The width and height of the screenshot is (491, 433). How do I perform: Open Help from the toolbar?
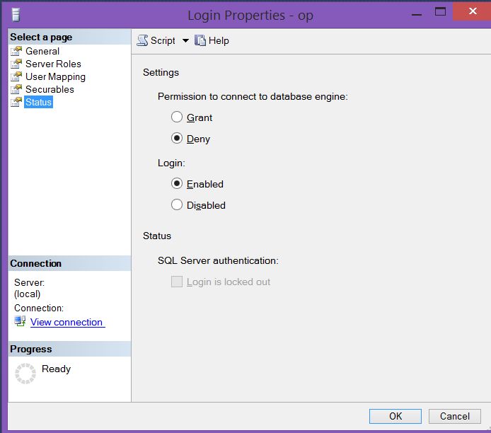pos(212,40)
